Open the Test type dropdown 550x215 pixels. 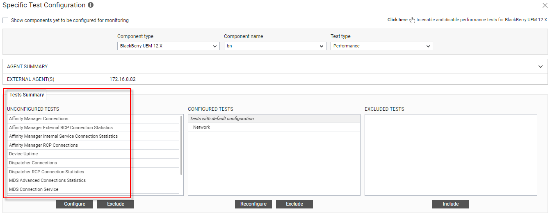coord(382,46)
